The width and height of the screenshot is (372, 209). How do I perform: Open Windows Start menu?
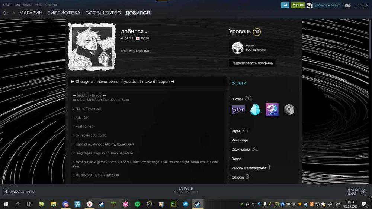click(6, 204)
